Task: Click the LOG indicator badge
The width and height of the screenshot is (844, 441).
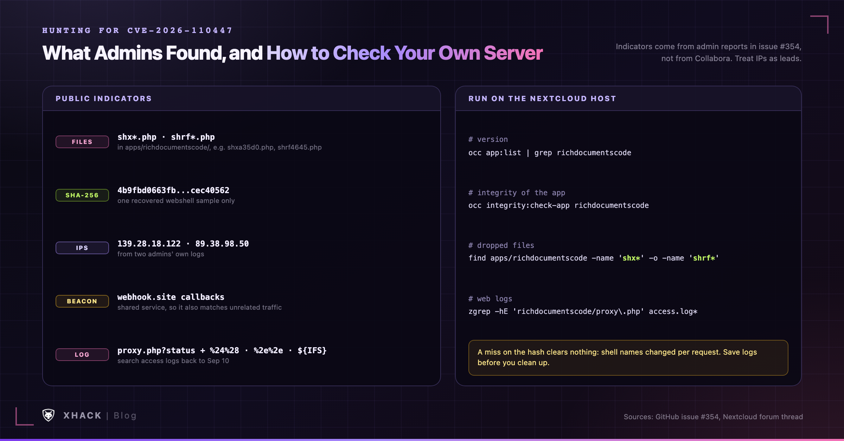Action: click(82, 355)
